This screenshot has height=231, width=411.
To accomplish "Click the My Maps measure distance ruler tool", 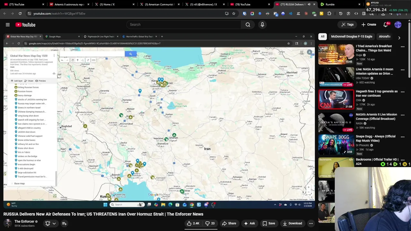I will (93, 60).
